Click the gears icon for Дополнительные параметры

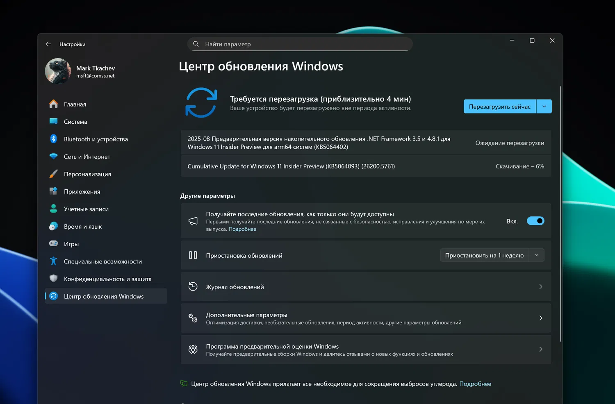[193, 318]
